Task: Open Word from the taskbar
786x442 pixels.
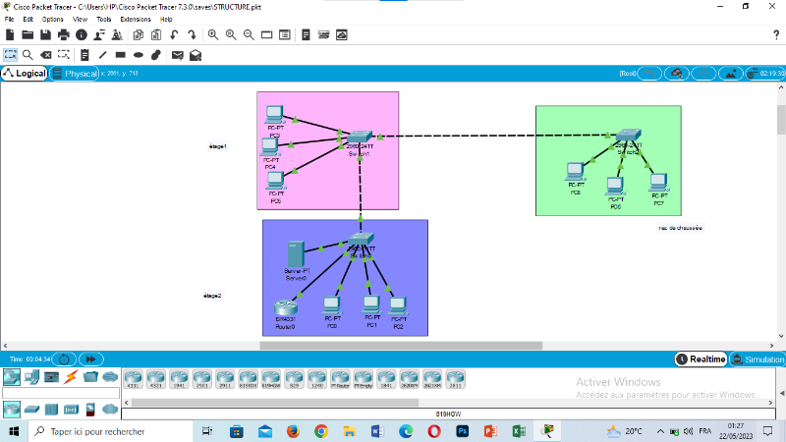Action: click(377, 431)
